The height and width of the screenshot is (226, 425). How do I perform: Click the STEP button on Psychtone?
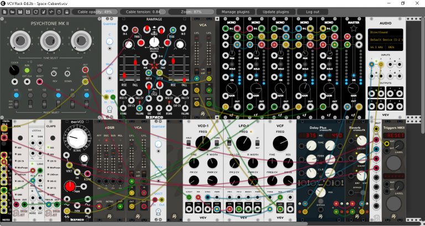(x=40, y=70)
